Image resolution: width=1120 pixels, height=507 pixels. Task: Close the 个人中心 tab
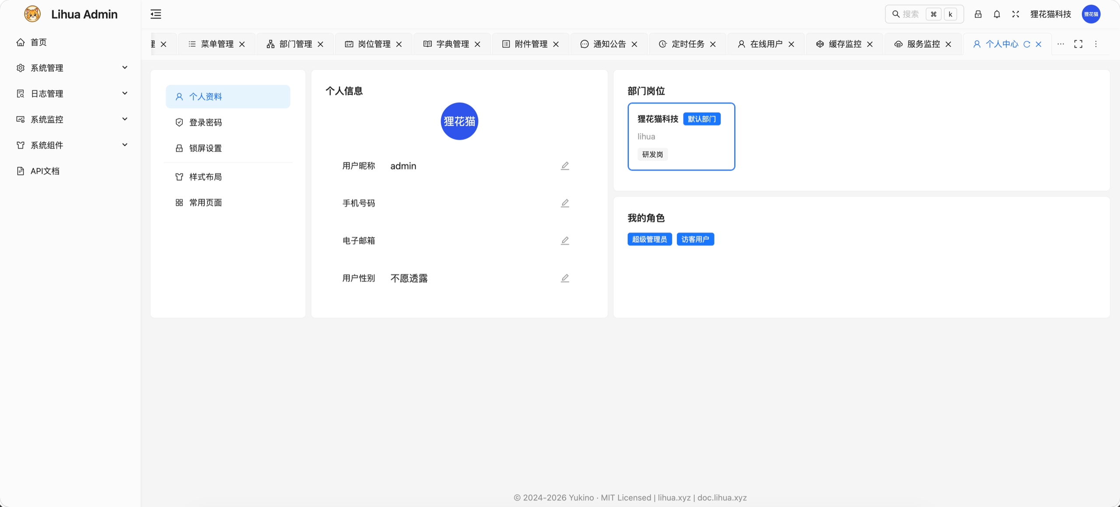point(1038,44)
